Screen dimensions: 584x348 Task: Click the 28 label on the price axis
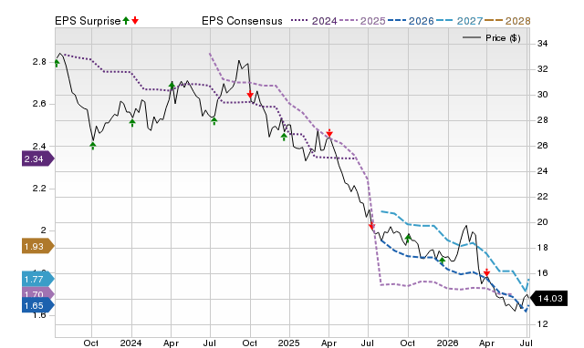(542, 120)
